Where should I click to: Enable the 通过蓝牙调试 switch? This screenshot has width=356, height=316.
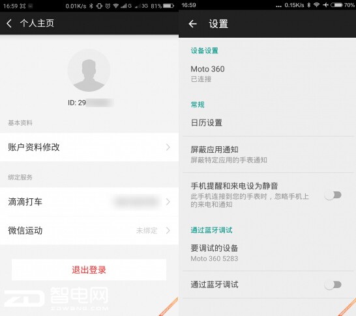pyautogui.click(x=333, y=285)
